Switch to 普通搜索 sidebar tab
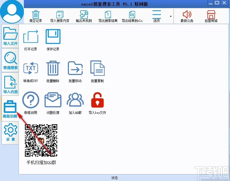230x181 pixels. click(x=10, y=60)
